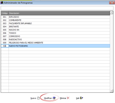Select the IRRITANTE row

pos(55,27)
